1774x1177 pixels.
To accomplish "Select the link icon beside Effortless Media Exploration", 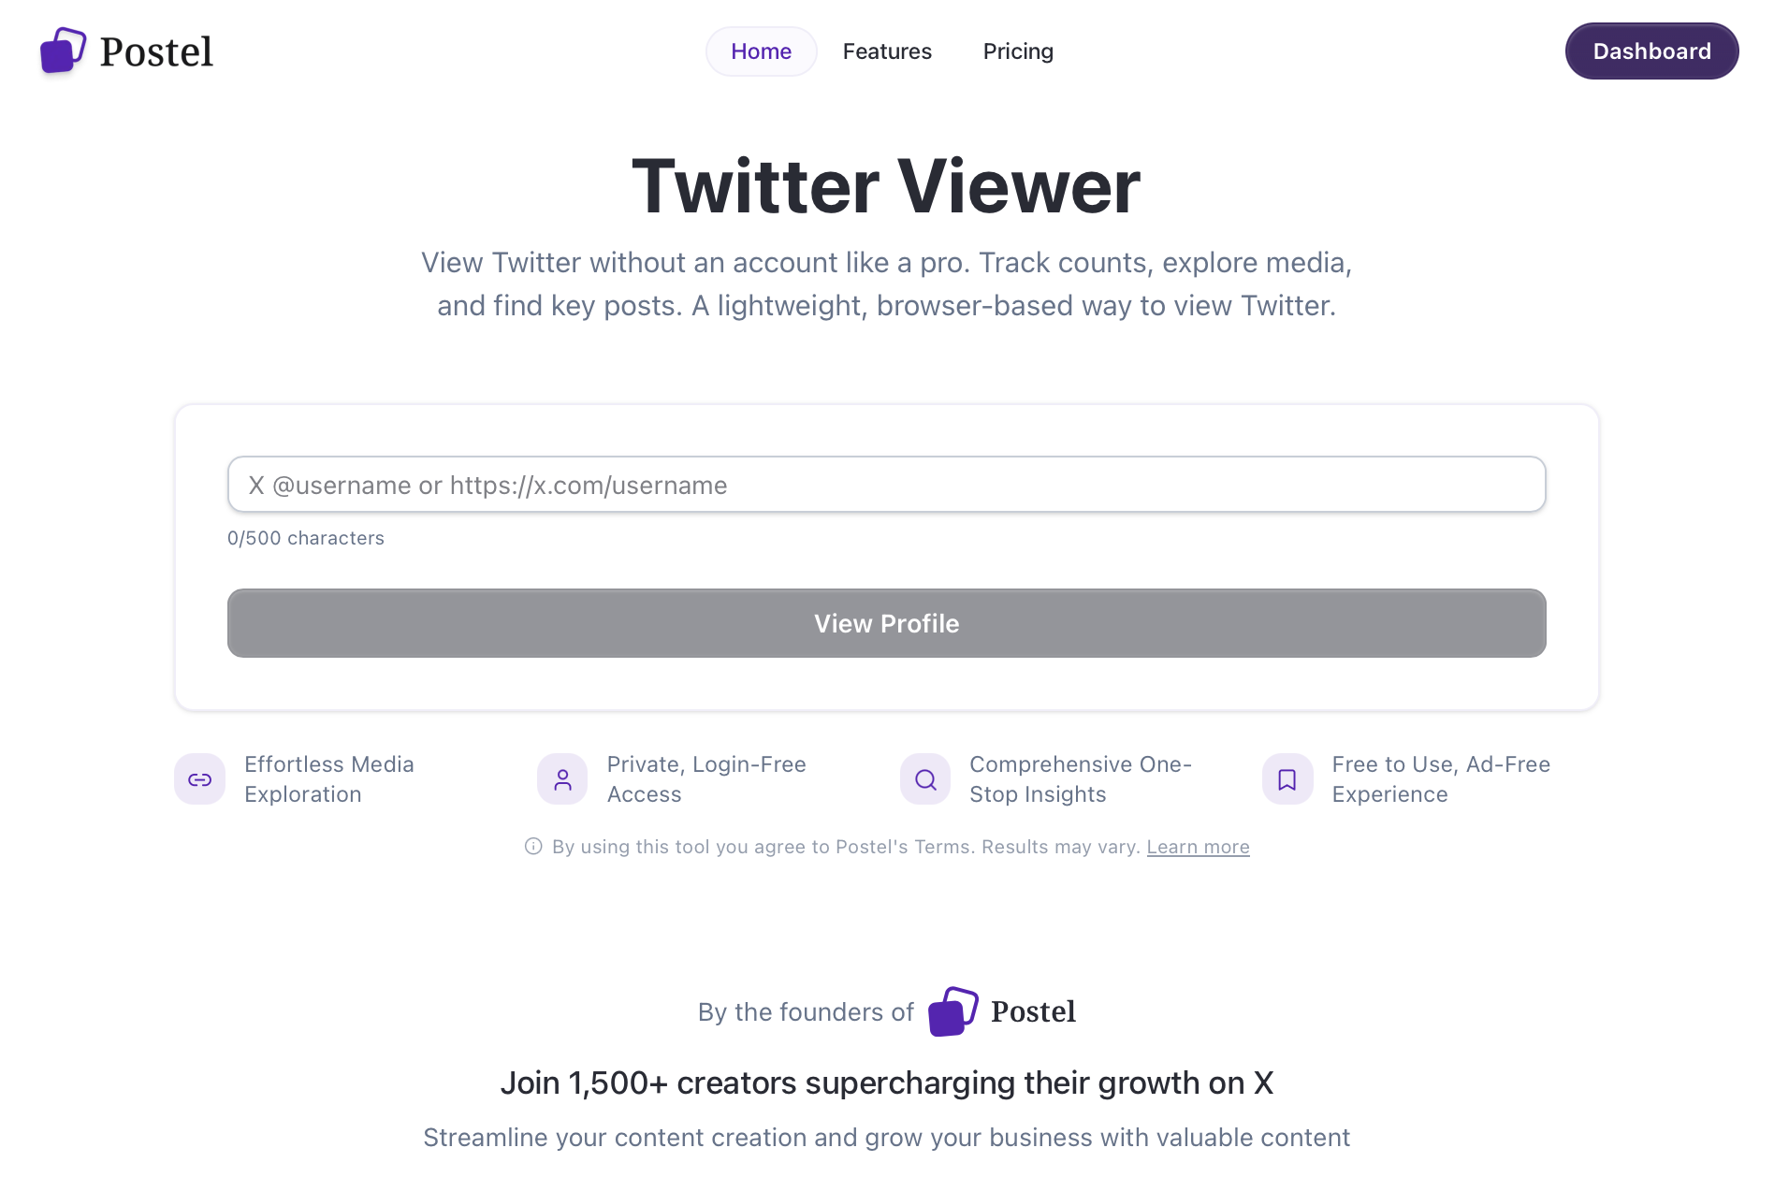I will point(199,778).
